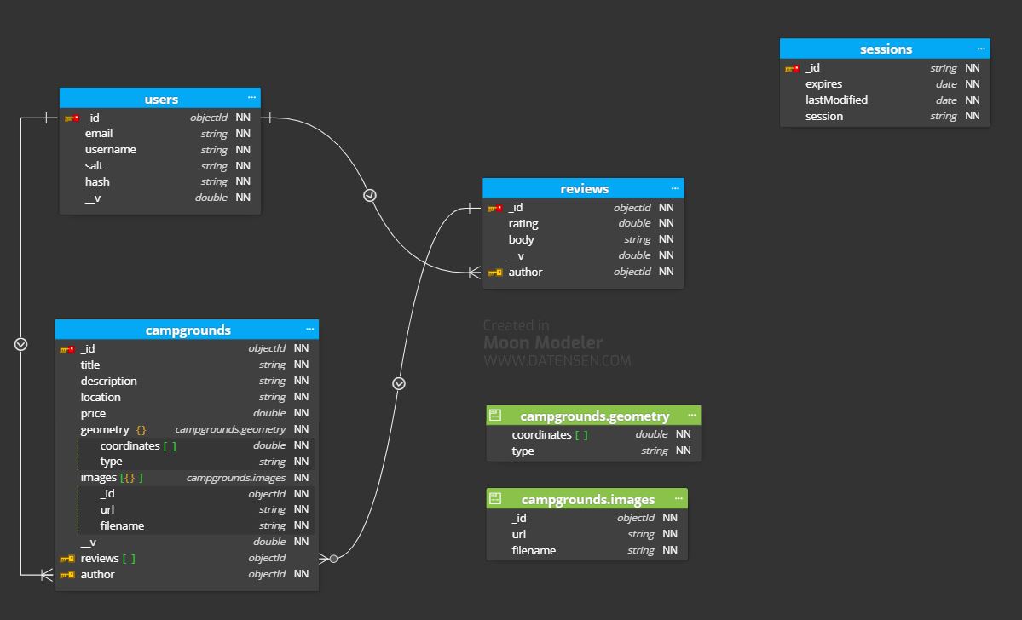The height and width of the screenshot is (620, 1022).
Task: Click campgrounds.geometry datatype of geometry field
Action: [x=230, y=430]
